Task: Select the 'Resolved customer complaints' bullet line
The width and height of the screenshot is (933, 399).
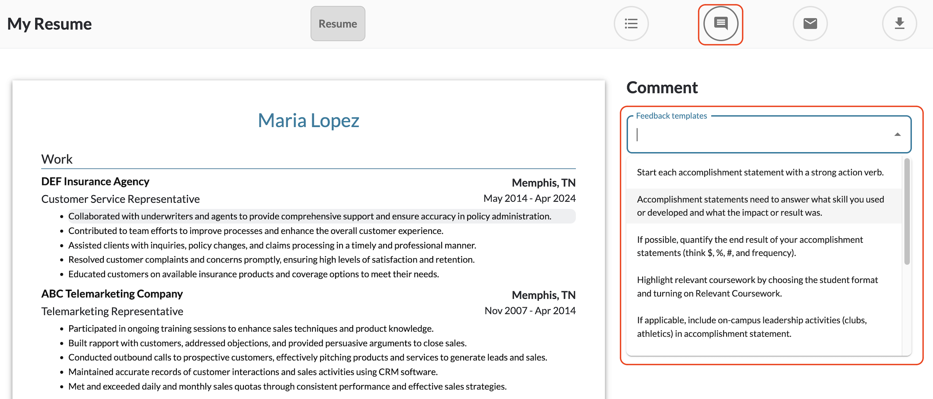Action: pyautogui.click(x=271, y=260)
